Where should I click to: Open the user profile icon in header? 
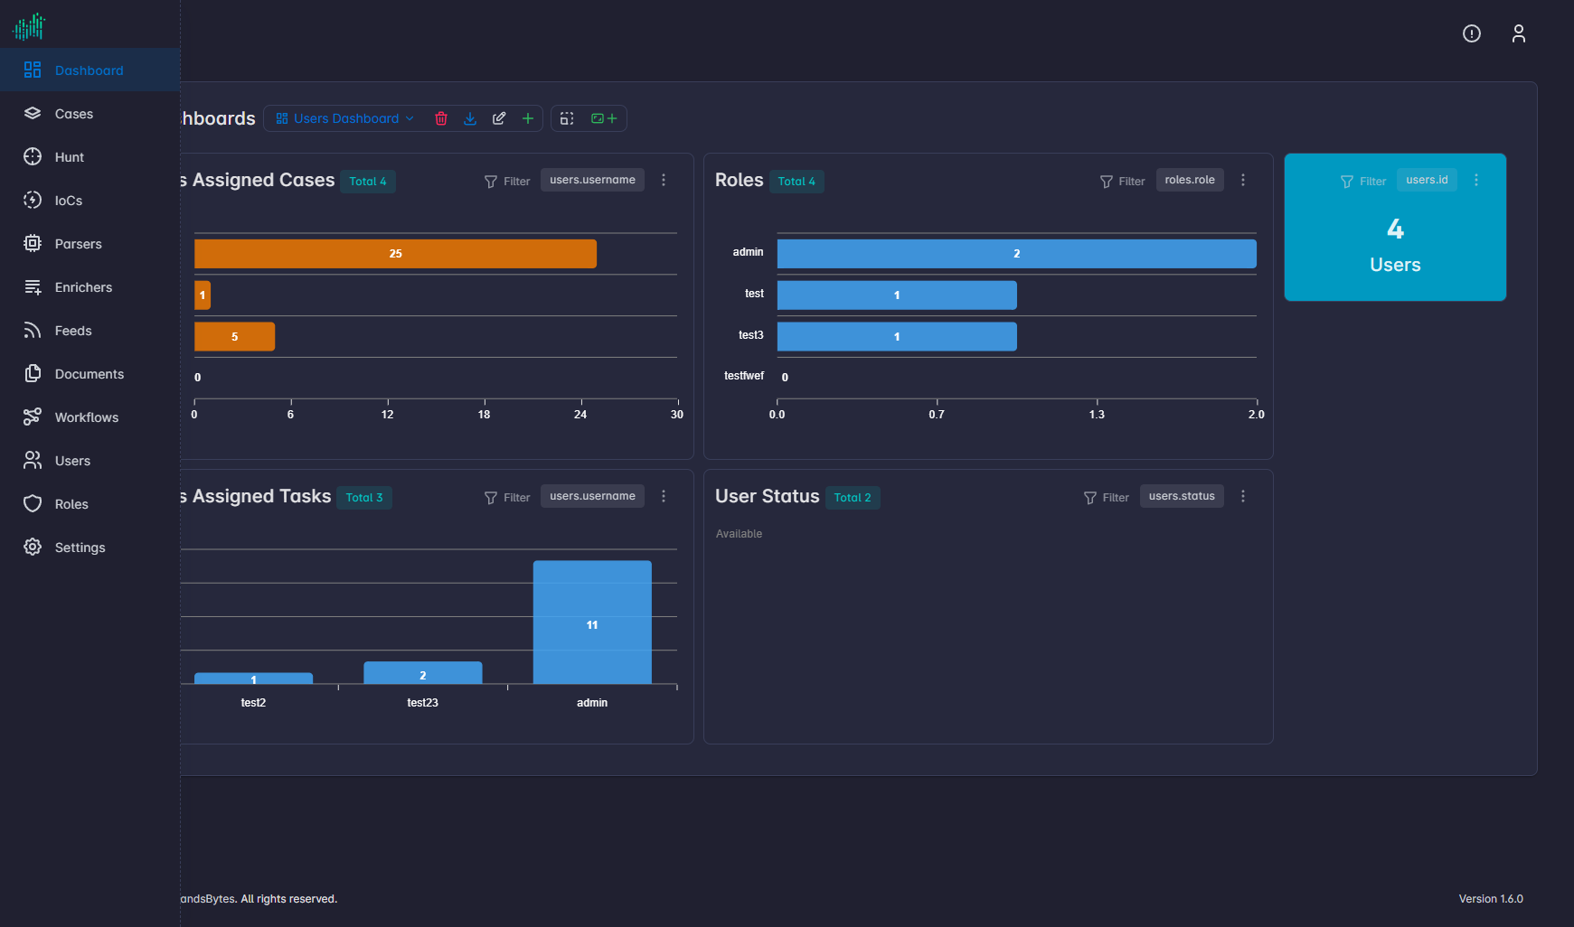tap(1519, 33)
